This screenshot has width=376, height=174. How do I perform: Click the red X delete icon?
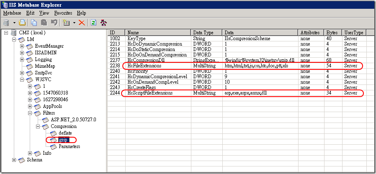82,22
